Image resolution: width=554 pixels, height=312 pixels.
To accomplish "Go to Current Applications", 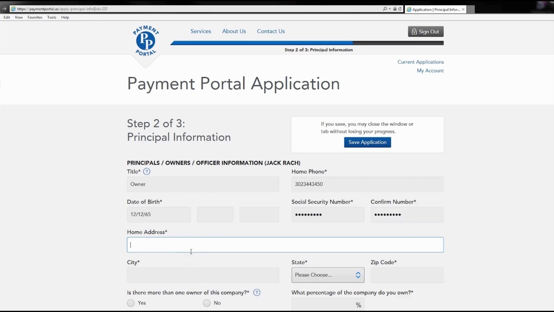I will pyautogui.click(x=420, y=62).
